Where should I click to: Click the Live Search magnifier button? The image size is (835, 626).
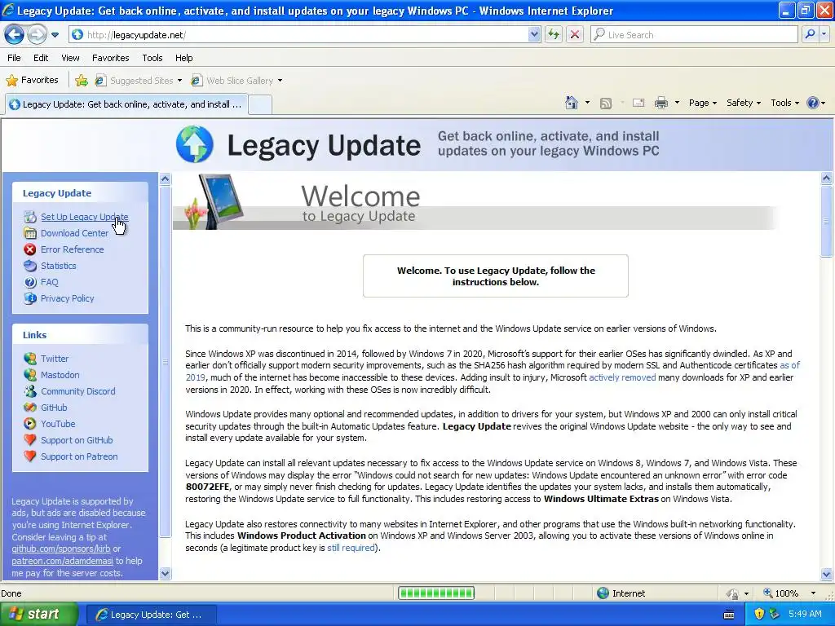click(x=810, y=34)
